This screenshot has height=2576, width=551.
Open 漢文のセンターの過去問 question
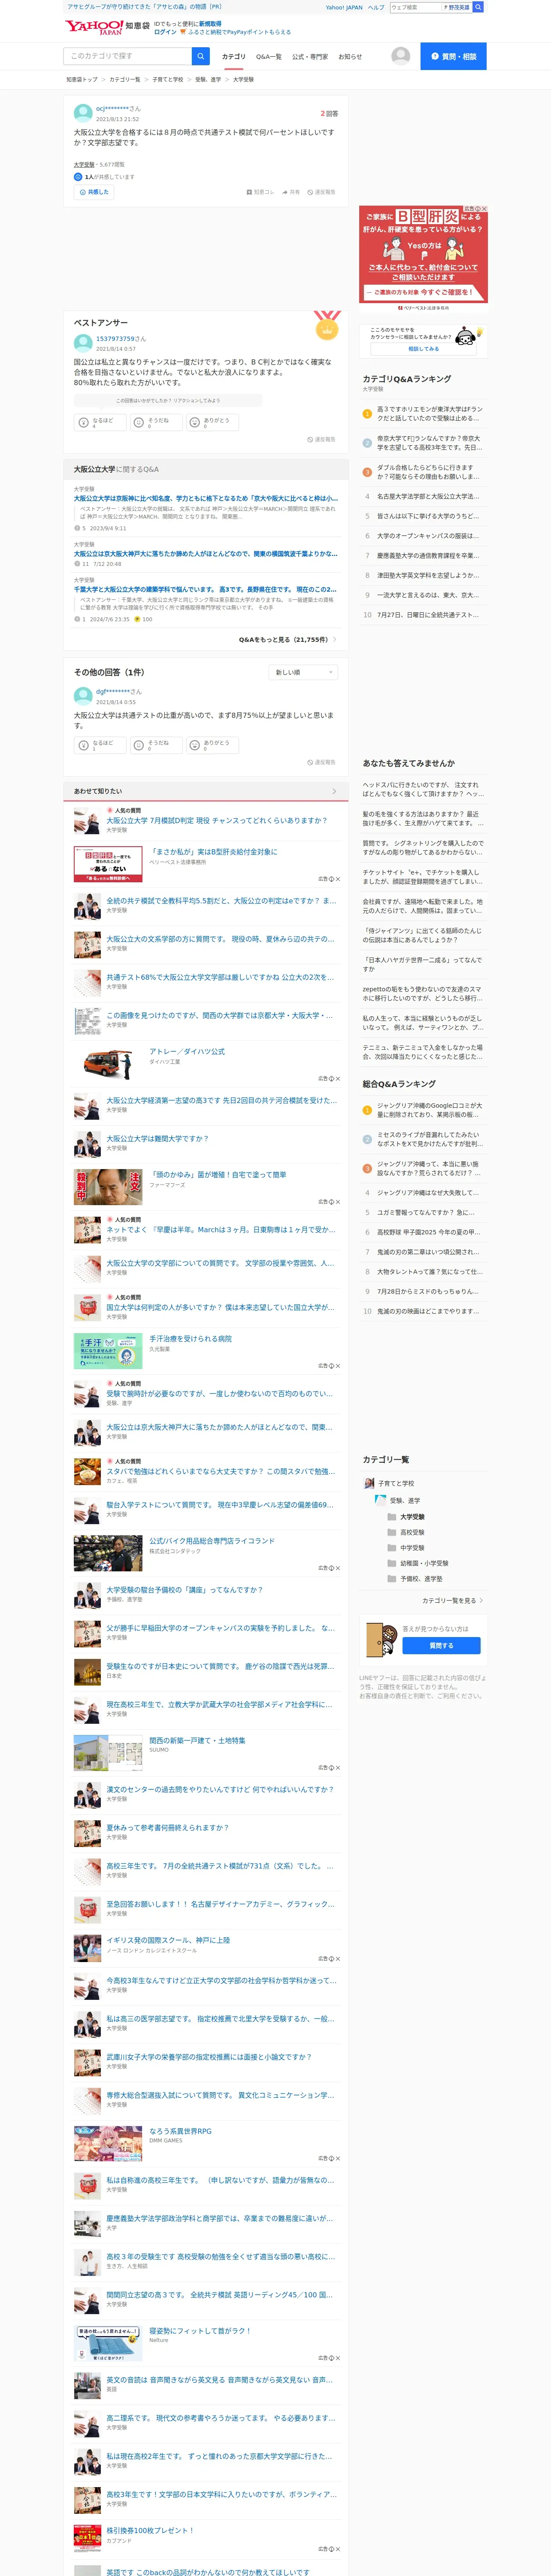point(220,1789)
